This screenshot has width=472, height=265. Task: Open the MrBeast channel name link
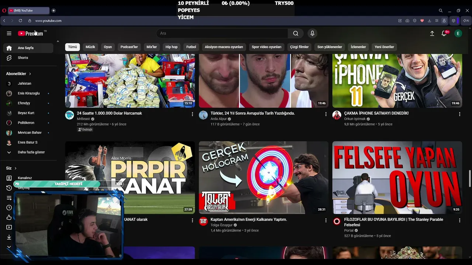(83, 119)
